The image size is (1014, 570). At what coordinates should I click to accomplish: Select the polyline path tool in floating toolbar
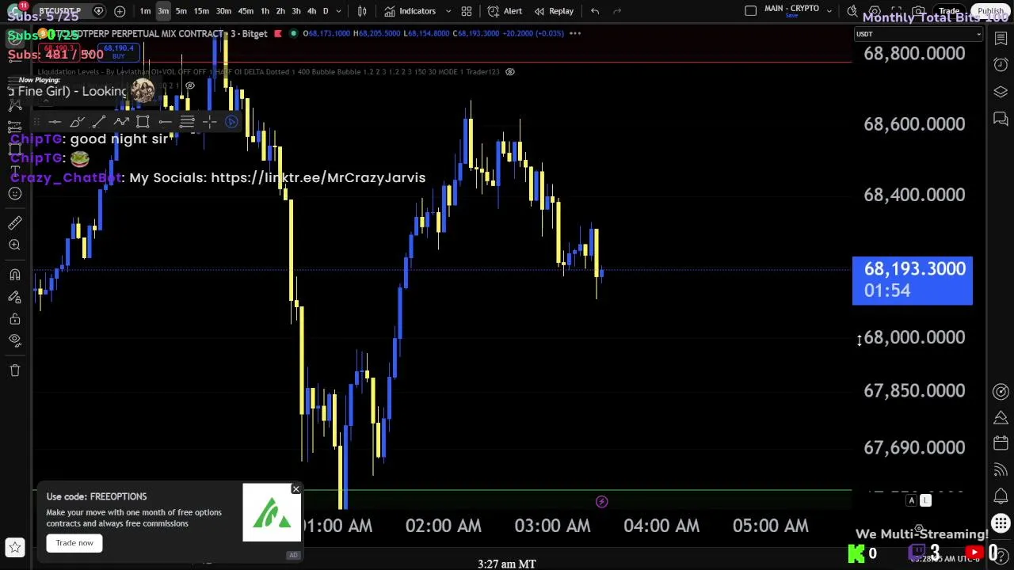coord(120,121)
